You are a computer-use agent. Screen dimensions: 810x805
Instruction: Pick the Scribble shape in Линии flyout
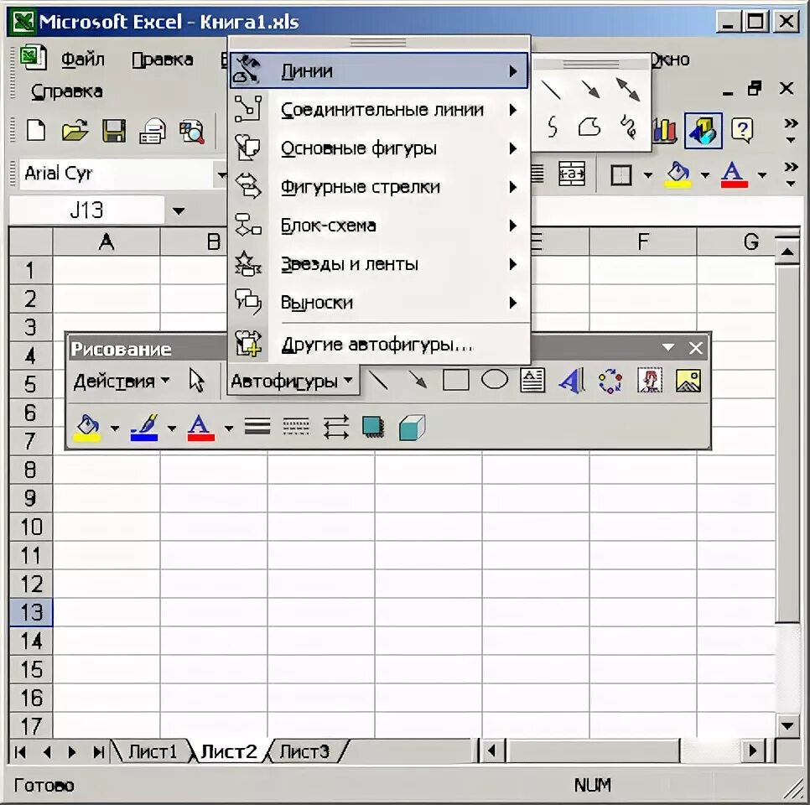point(628,127)
